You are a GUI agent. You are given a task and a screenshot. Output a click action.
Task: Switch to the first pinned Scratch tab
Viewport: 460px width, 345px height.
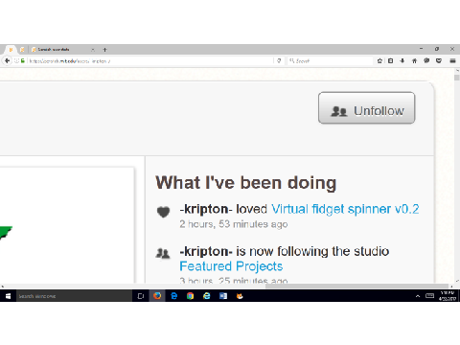click(11, 50)
